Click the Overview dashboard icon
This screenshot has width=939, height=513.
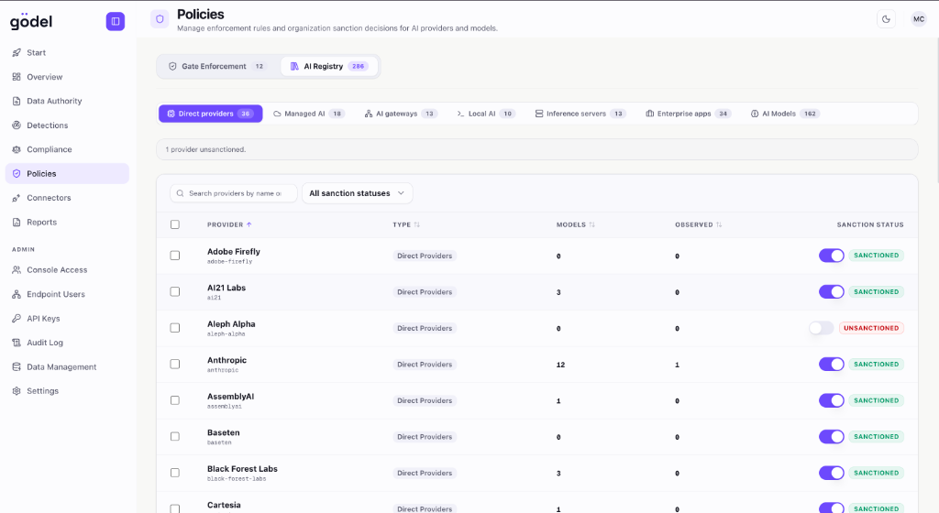[17, 77]
